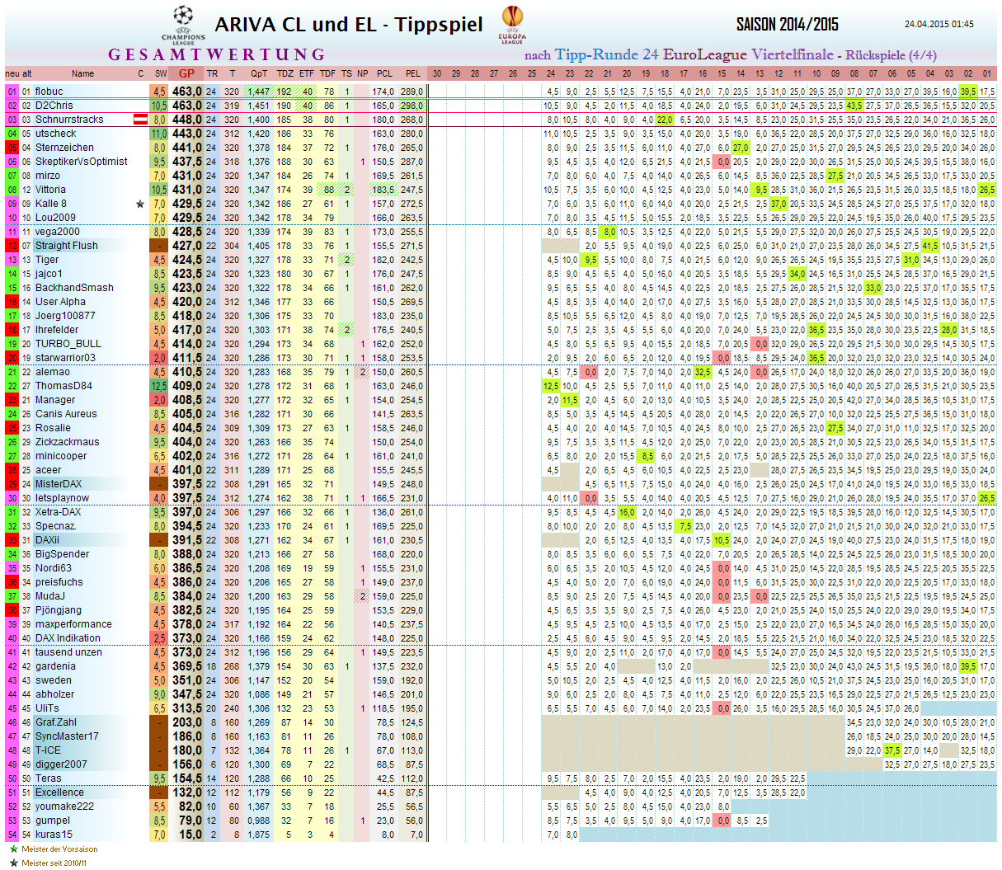The width and height of the screenshot is (1002, 870).
Task: Click the 'TDZ' column header
Action: coord(285,74)
